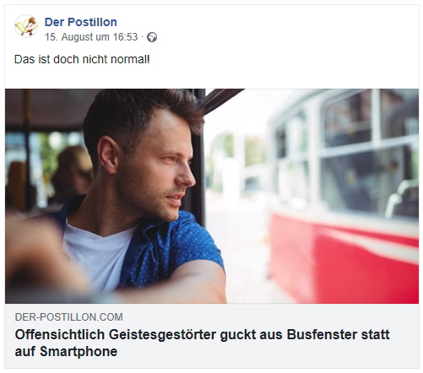Click the globe public-visibility icon

pos(152,37)
